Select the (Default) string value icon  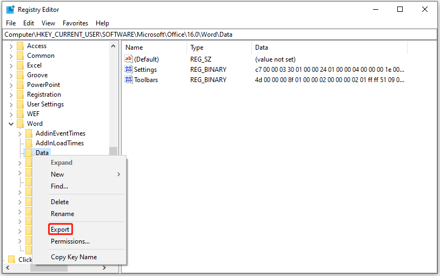pos(129,59)
